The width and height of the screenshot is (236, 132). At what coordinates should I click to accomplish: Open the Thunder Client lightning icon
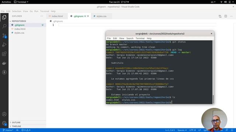tap(4, 72)
